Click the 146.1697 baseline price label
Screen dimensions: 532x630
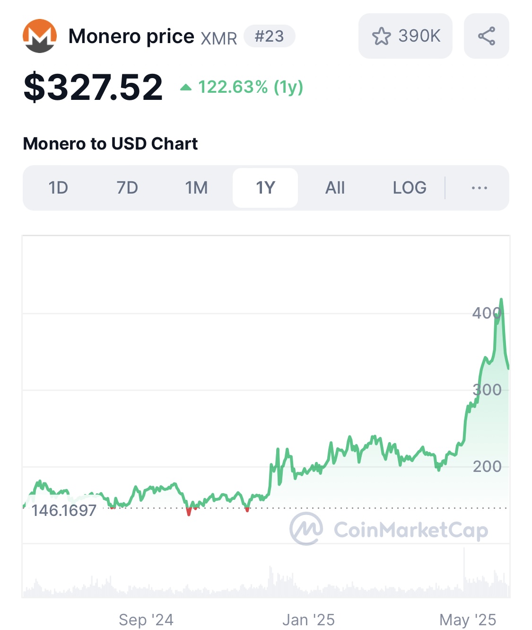point(64,510)
